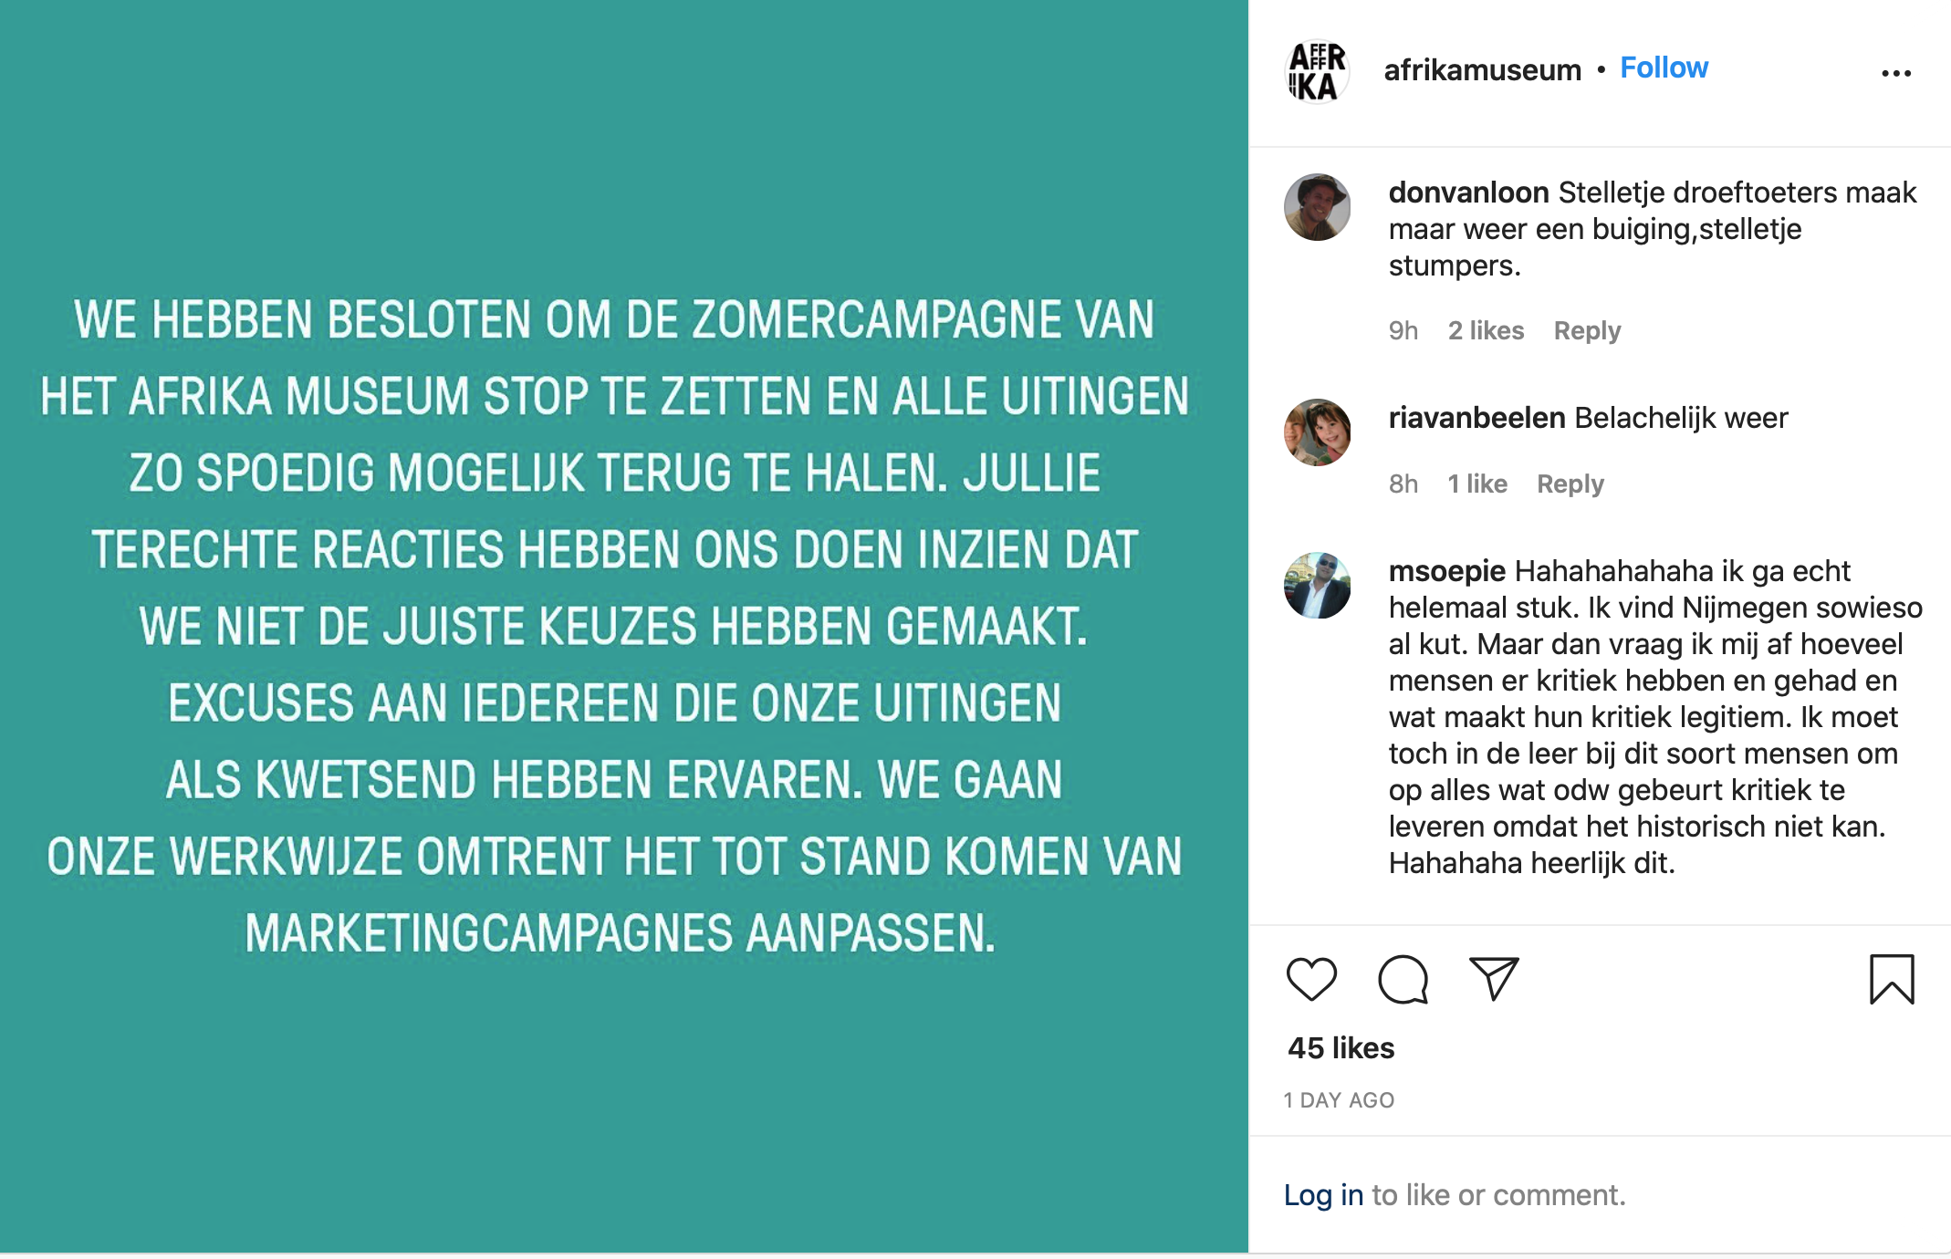1951x1259 pixels.
Task: View the 45 likes on the post
Action: click(1341, 1048)
